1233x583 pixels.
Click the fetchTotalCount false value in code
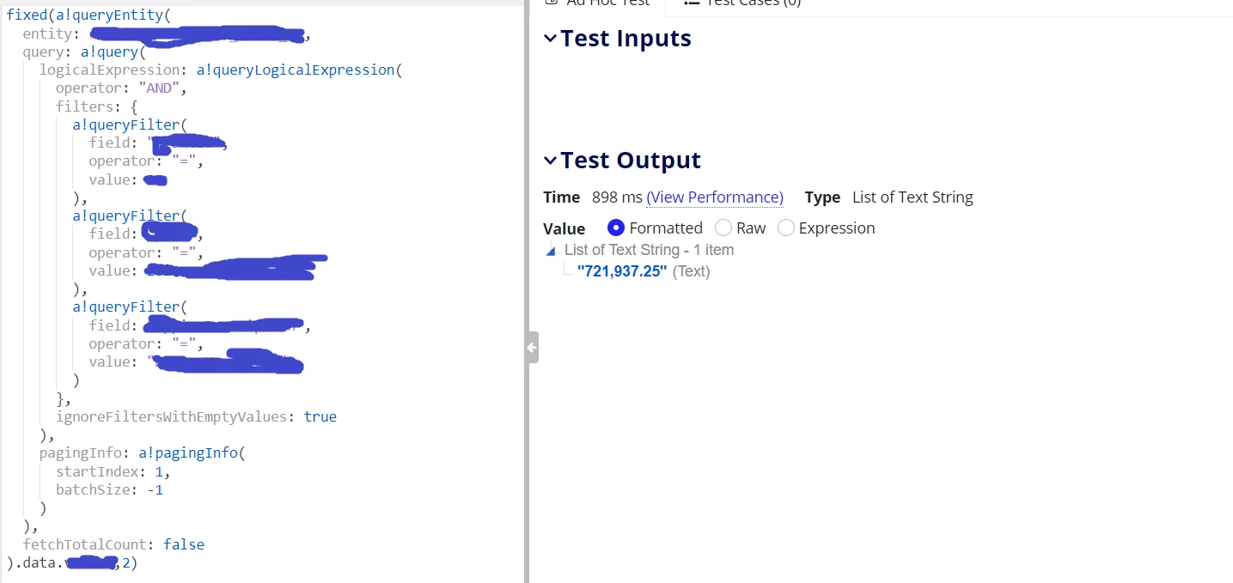click(x=184, y=544)
